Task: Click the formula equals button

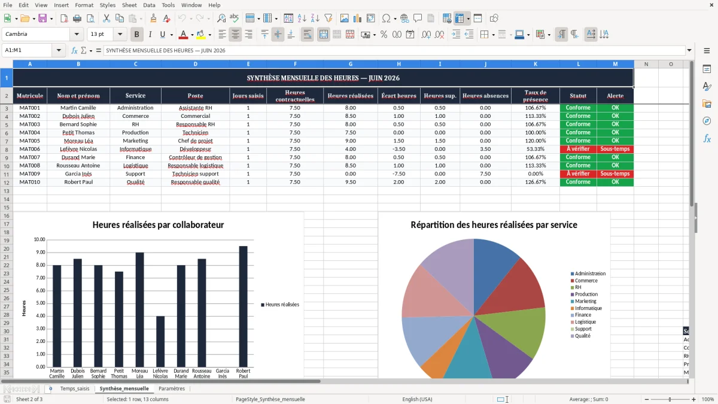Action: (x=99, y=50)
